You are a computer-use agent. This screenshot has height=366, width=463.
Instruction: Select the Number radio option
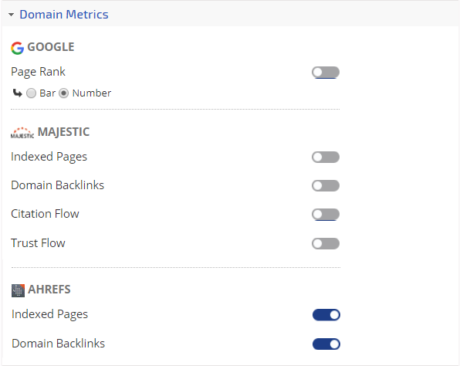[x=64, y=93]
